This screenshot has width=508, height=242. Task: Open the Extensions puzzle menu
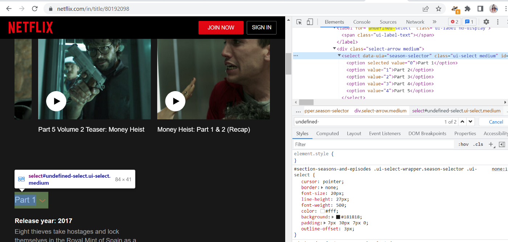(467, 9)
